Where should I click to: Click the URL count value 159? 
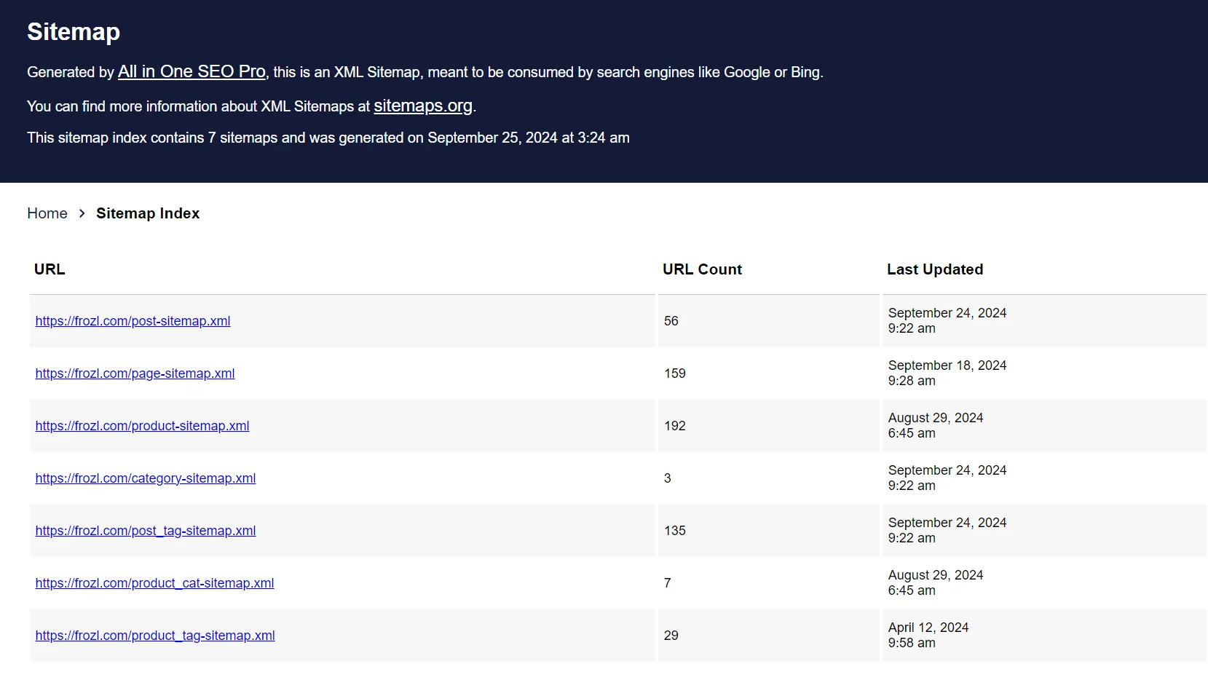pos(675,373)
